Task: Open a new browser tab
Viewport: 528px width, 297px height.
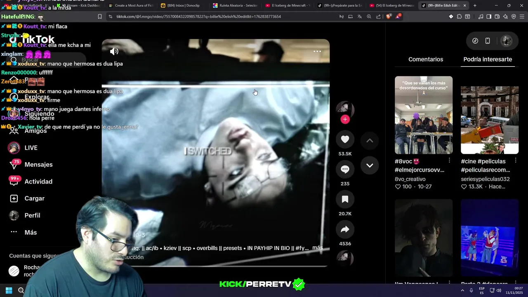Action: [x=475, y=5]
